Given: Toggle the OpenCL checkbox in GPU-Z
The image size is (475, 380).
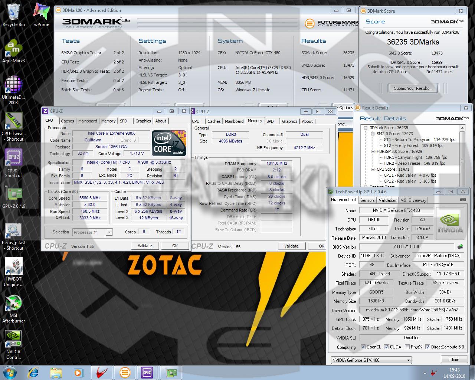Looking at the screenshot, I should pyautogui.click(x=363, y=347).
